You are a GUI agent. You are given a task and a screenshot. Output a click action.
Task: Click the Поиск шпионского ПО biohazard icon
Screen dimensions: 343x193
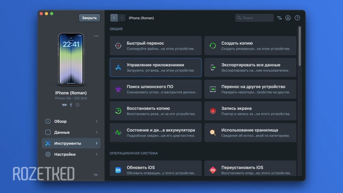[118, 89]
